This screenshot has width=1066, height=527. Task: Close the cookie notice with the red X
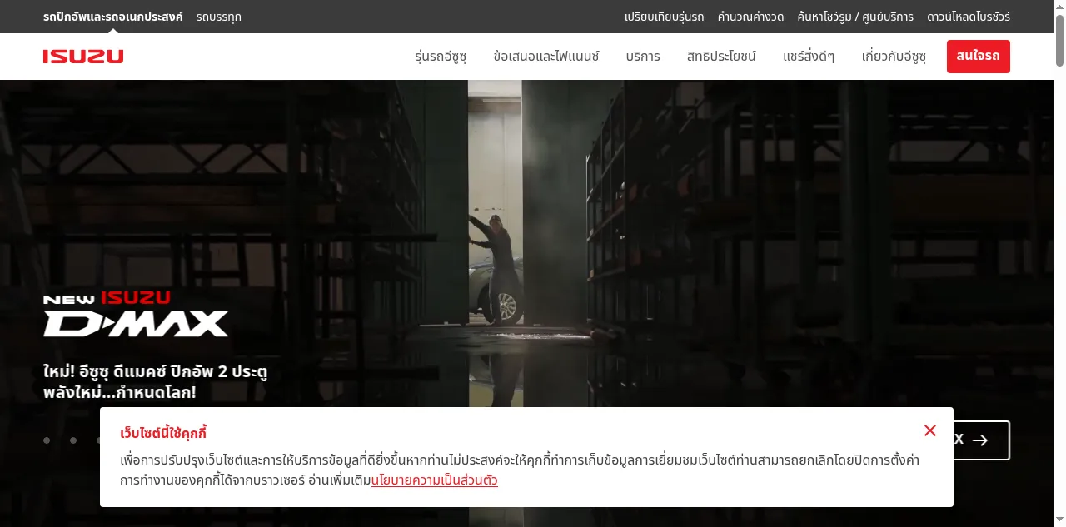click(x=930, y=430)
